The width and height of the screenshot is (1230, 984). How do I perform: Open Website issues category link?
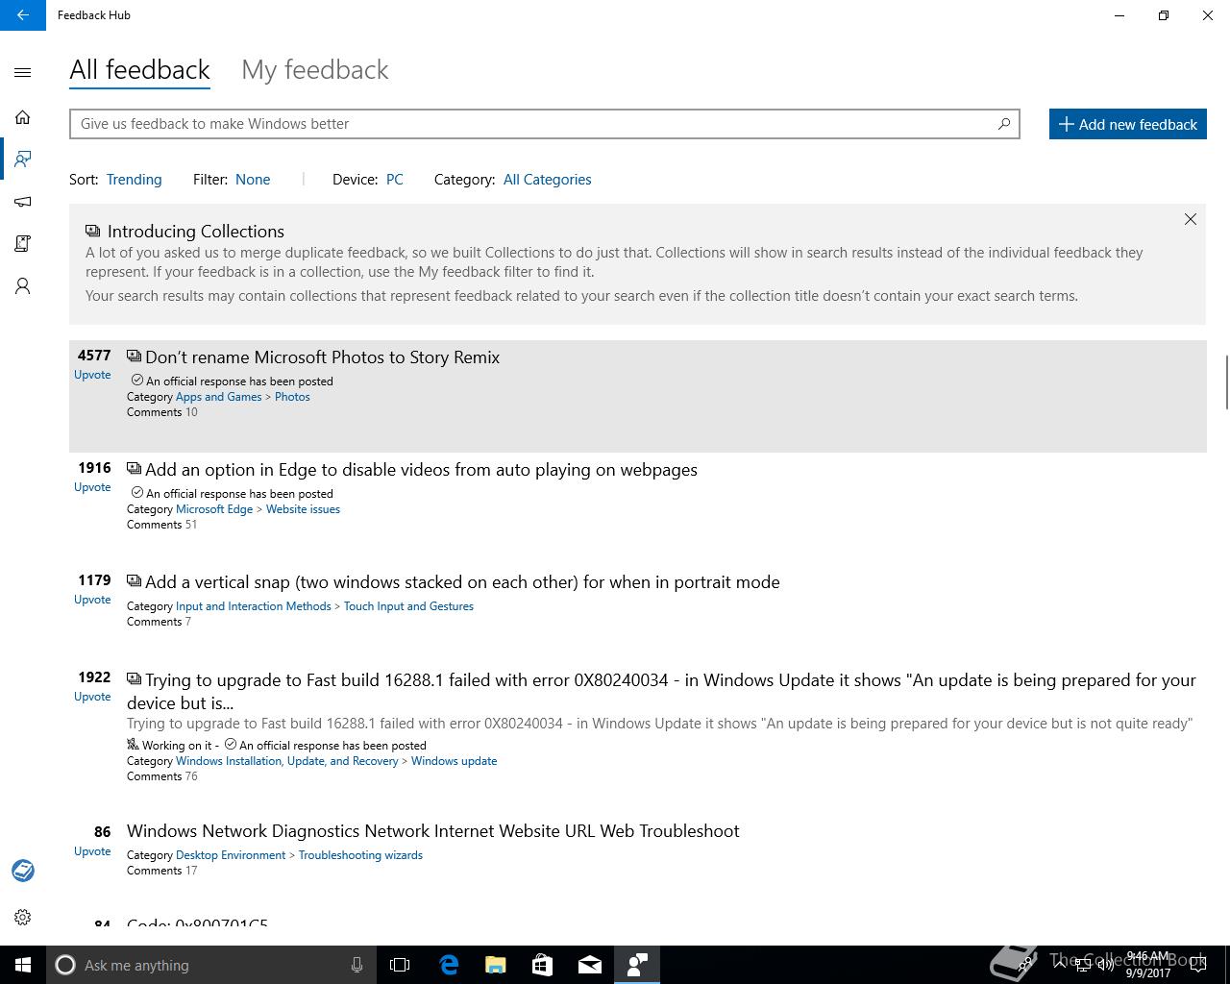(x=303, y=509)
